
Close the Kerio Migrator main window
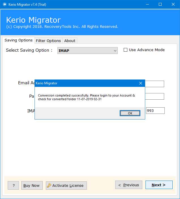point(173,5)
